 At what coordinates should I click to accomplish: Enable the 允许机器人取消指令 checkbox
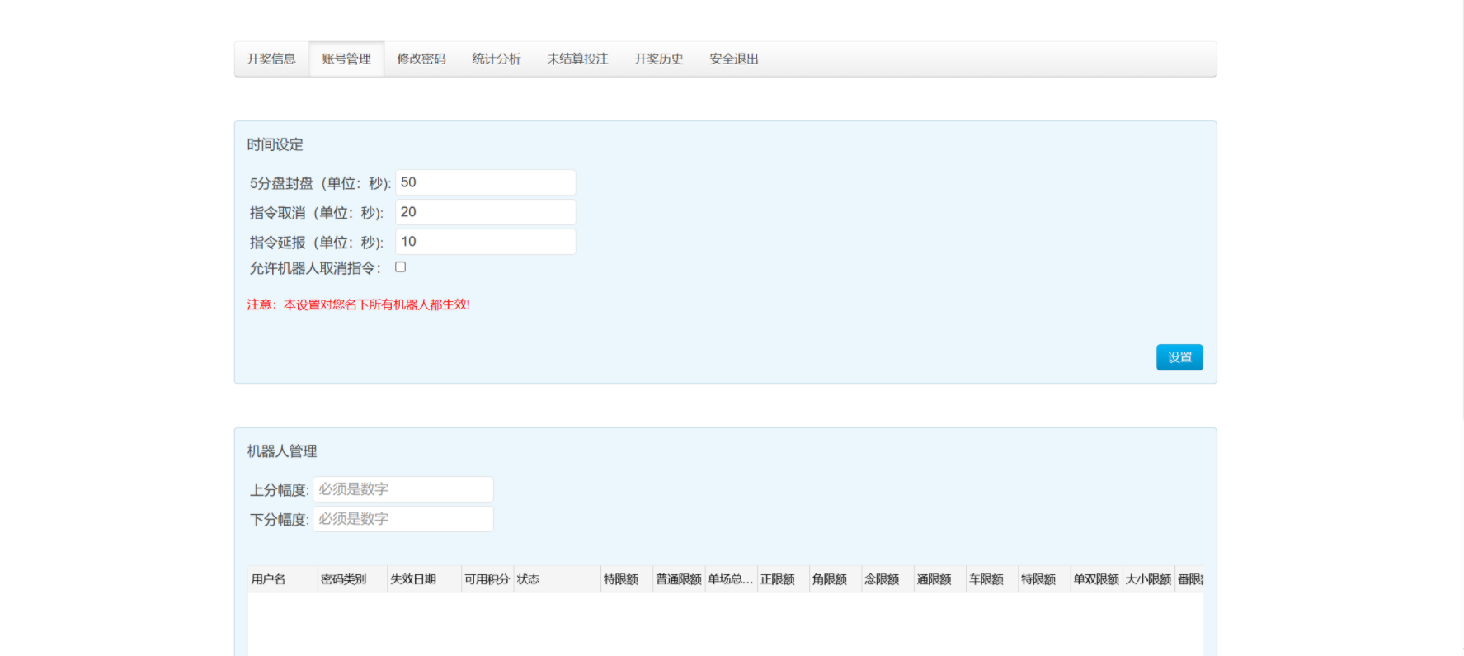point(400,267)
